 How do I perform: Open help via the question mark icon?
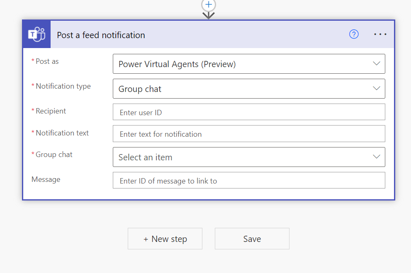354,34
